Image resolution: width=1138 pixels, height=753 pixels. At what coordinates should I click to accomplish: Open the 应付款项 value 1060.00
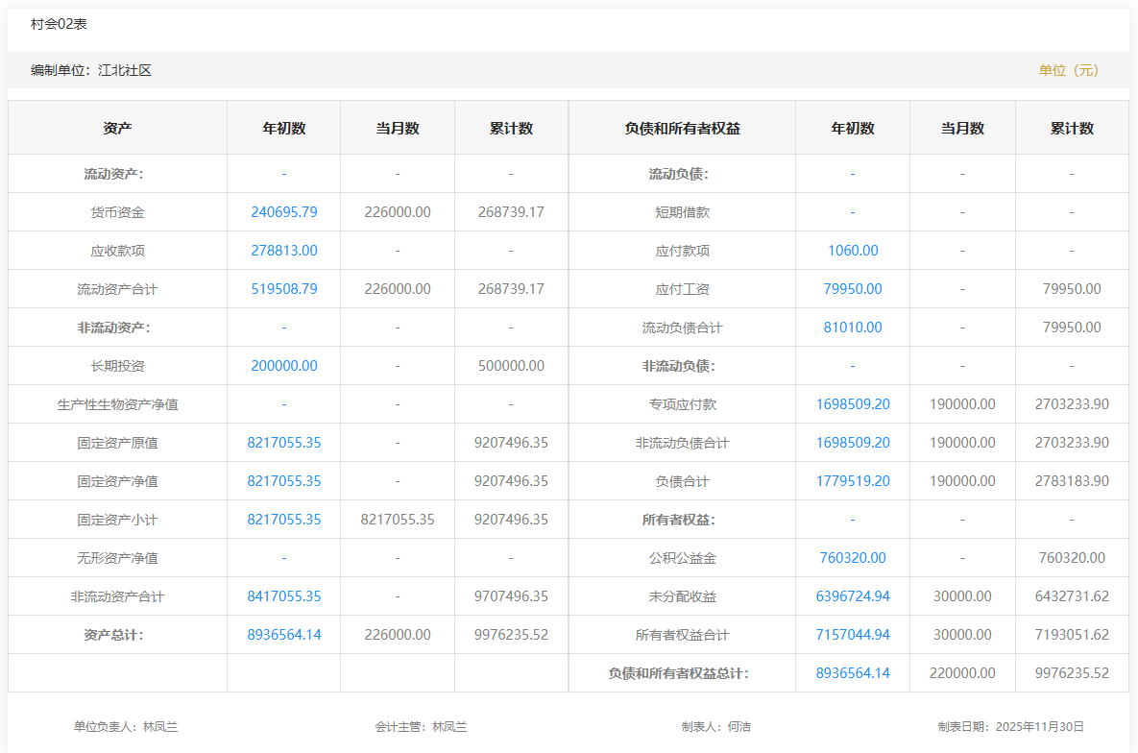click(853, 251)
